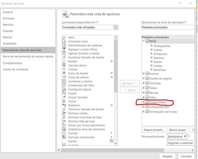Click the Formato condicional icon

pos(64,137)
